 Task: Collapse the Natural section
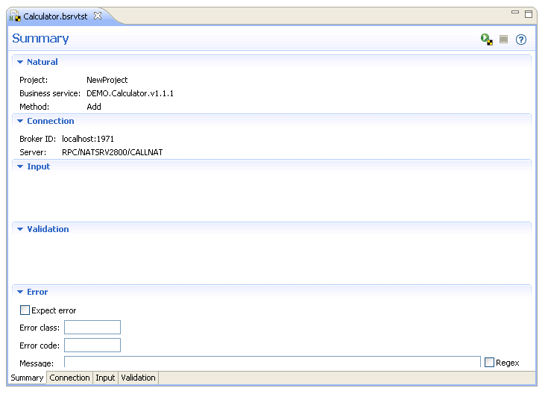pyautogui.click(x=20, y=62)
